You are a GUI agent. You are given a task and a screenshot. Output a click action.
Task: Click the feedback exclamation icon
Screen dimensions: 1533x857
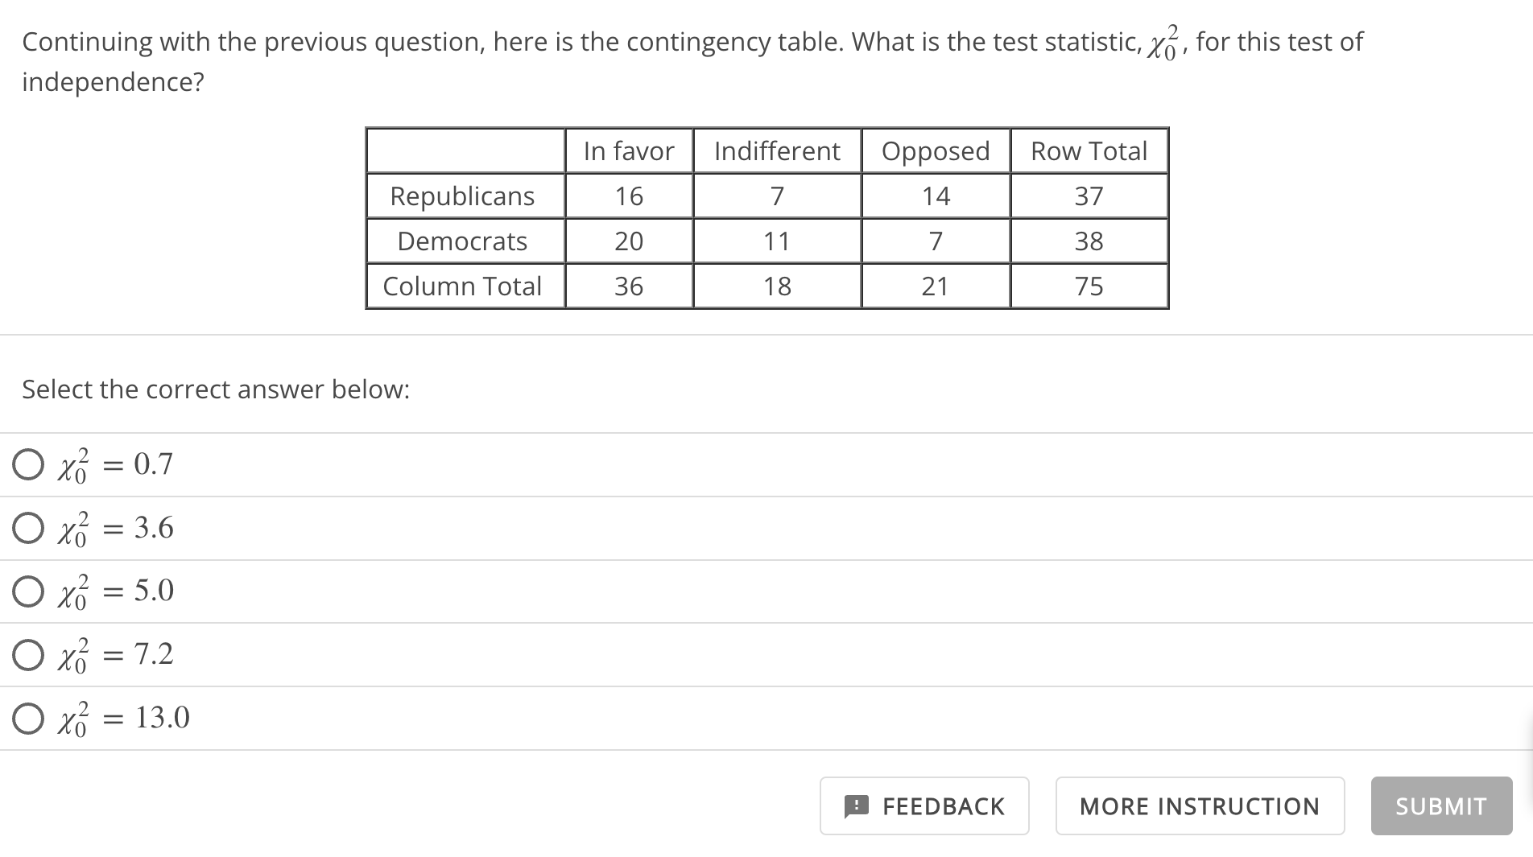tap(857, 805)
